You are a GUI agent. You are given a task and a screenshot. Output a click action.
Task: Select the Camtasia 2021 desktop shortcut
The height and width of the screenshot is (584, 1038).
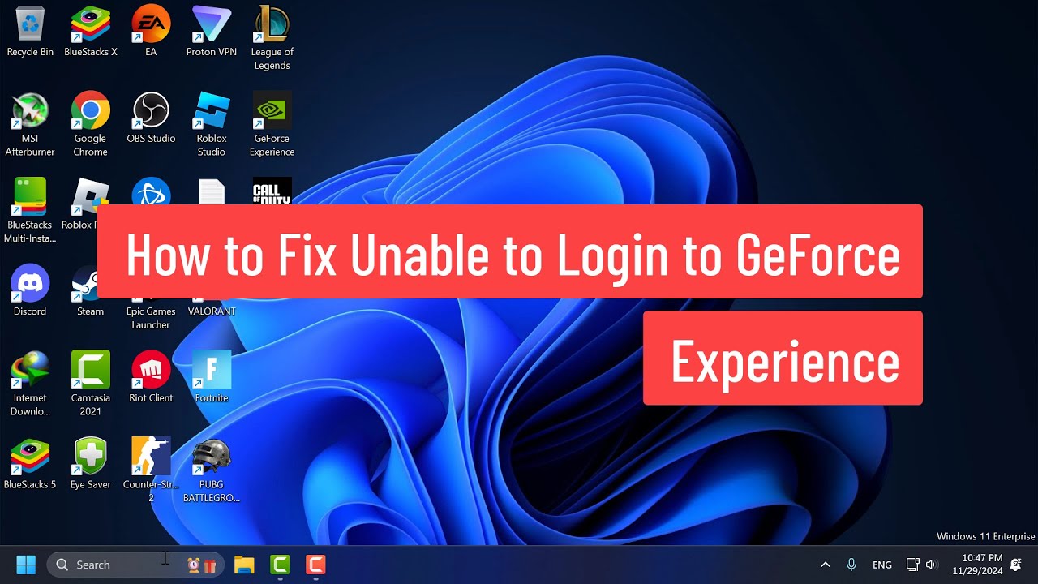point(91,384)
